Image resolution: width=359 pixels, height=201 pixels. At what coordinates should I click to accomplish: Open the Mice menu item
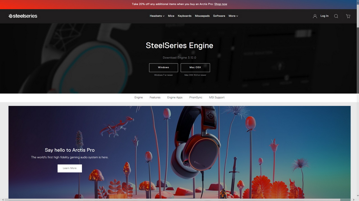(171, 16)
